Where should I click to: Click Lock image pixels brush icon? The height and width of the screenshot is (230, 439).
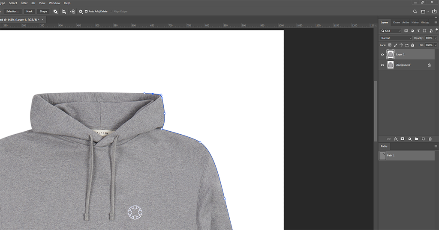pos(395,45)
